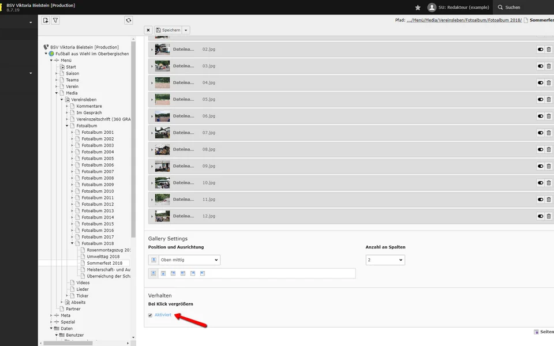This screenshot has width=554, height=346.
Task: Toggle visibility of the 06.jpg entry
Action: point(541,116)
